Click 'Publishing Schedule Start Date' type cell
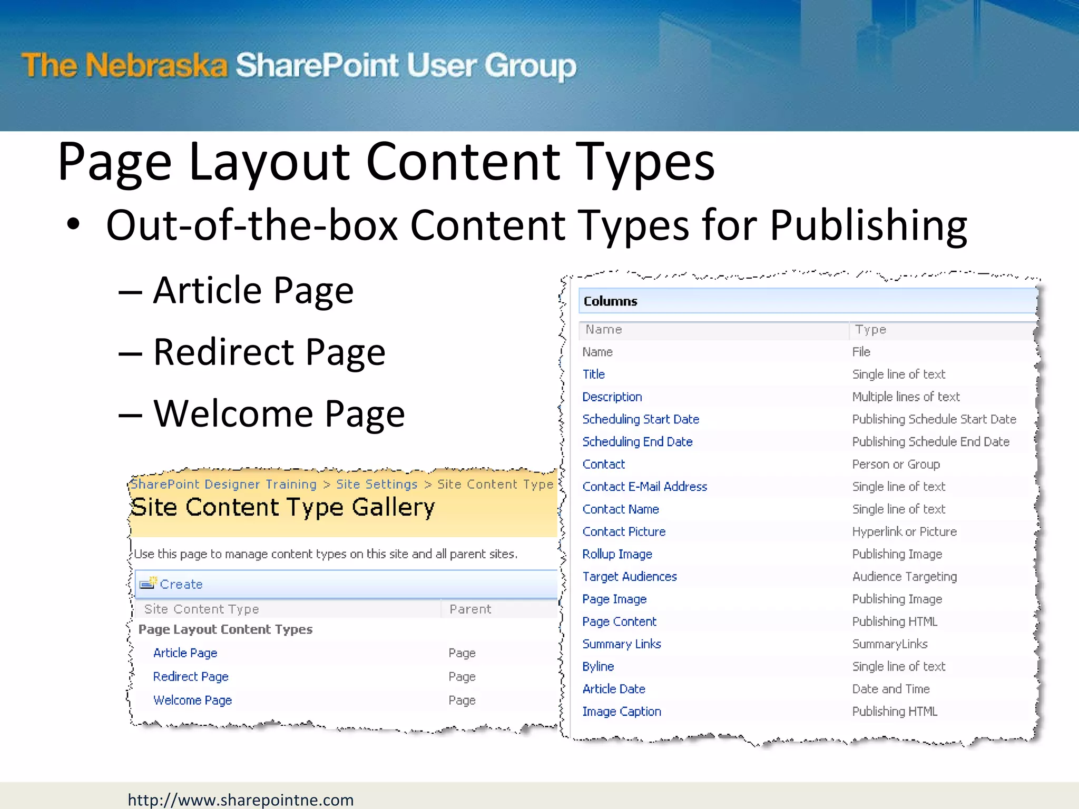Image resolution: width=1079 pixels, height=809 pixels. (x=934, y=419)
